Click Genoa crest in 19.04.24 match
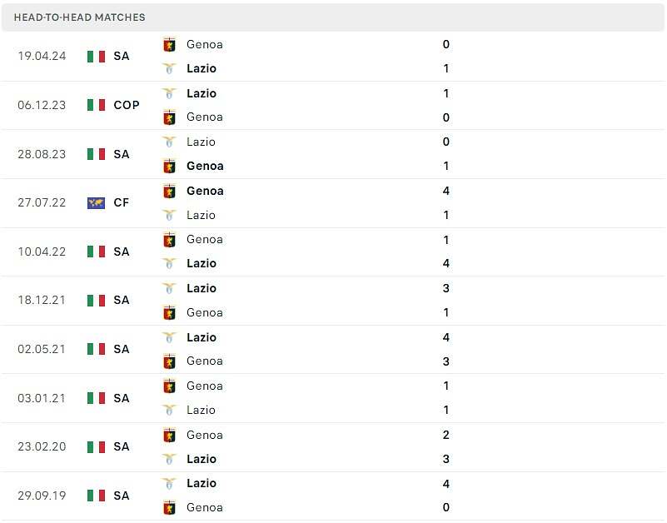 pos(169,45)
